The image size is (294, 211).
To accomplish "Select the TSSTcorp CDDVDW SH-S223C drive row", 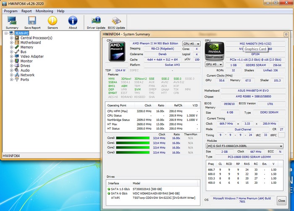I will pyautogui.click(x=153, y=198).
